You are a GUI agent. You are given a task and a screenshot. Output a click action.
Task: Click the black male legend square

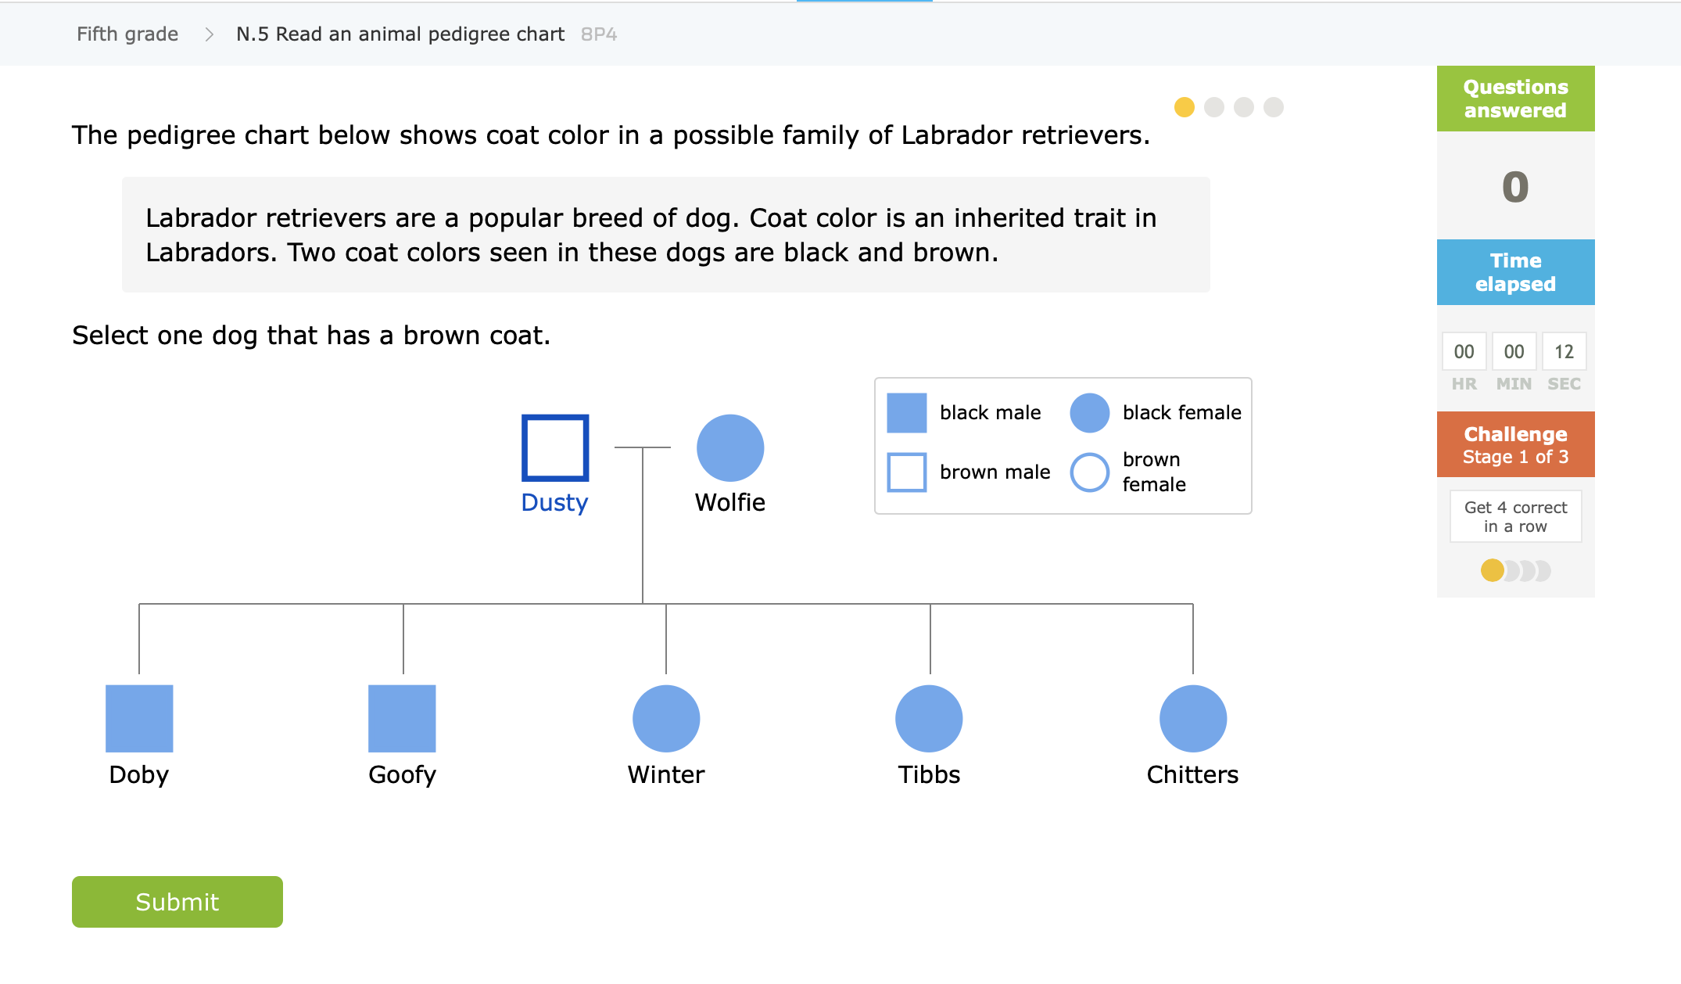click(907, 413)
